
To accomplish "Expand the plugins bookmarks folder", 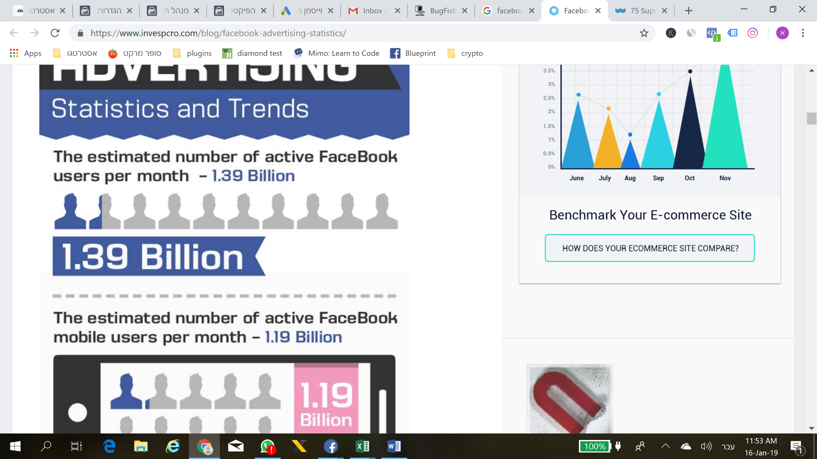I will coord(192,53).
